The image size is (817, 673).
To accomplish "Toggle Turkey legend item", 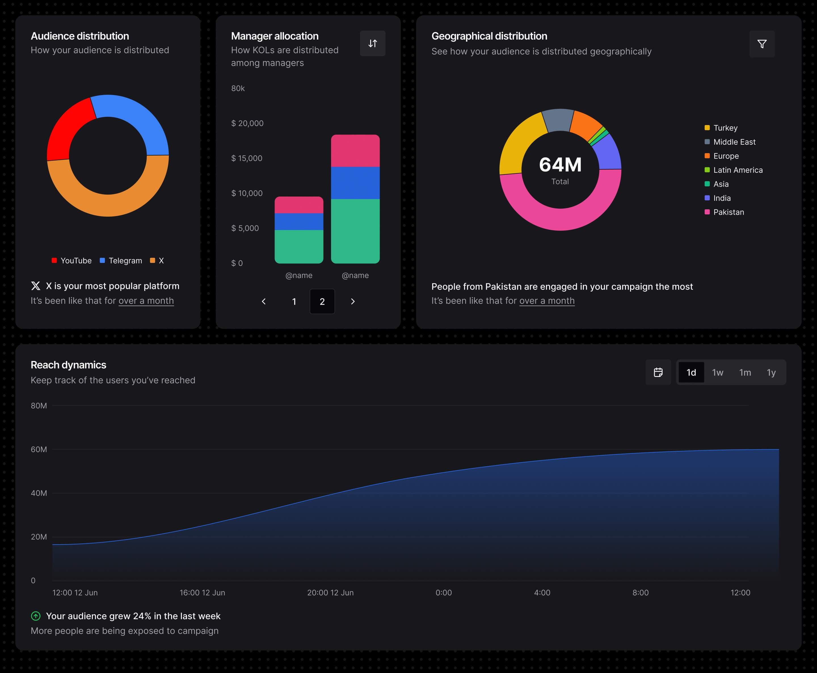I will point(721,128).
